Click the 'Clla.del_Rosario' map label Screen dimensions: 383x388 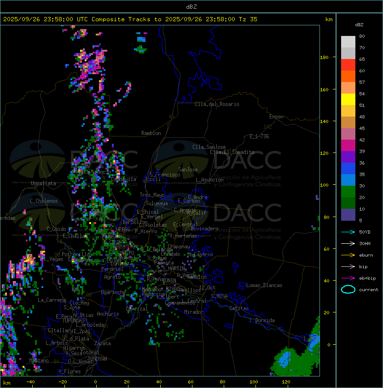tap(217, 104)
